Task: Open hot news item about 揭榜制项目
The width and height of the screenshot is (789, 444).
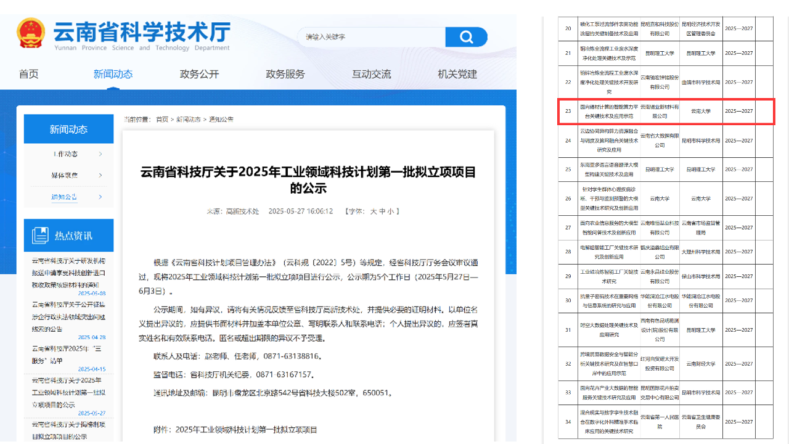Action: [x=69, y=430]
